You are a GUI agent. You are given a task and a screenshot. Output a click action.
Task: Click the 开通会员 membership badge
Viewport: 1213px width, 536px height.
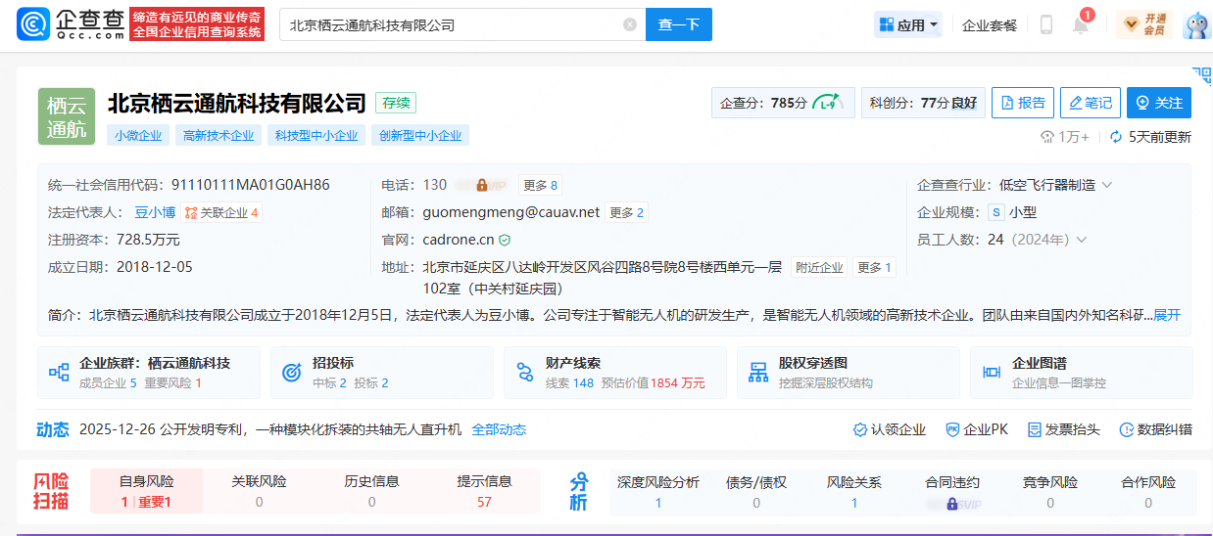click(x=1142, y=25)
